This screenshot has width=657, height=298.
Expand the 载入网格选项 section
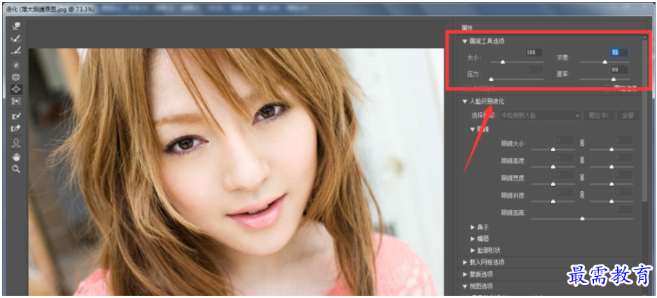pyautogui.click(x=465, y=262)
